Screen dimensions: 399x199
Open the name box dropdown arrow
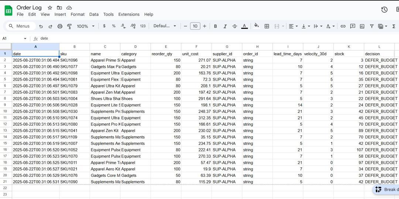(25, 39)
